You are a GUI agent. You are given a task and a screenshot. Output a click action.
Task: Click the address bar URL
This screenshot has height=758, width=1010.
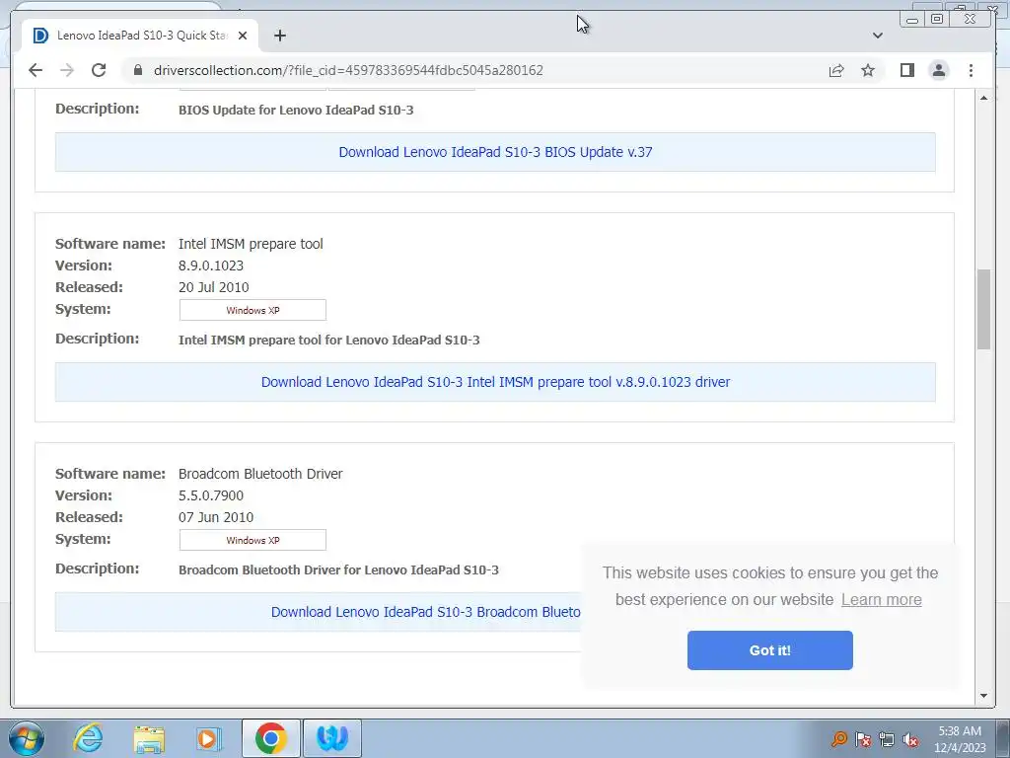(x=348, y=70)
